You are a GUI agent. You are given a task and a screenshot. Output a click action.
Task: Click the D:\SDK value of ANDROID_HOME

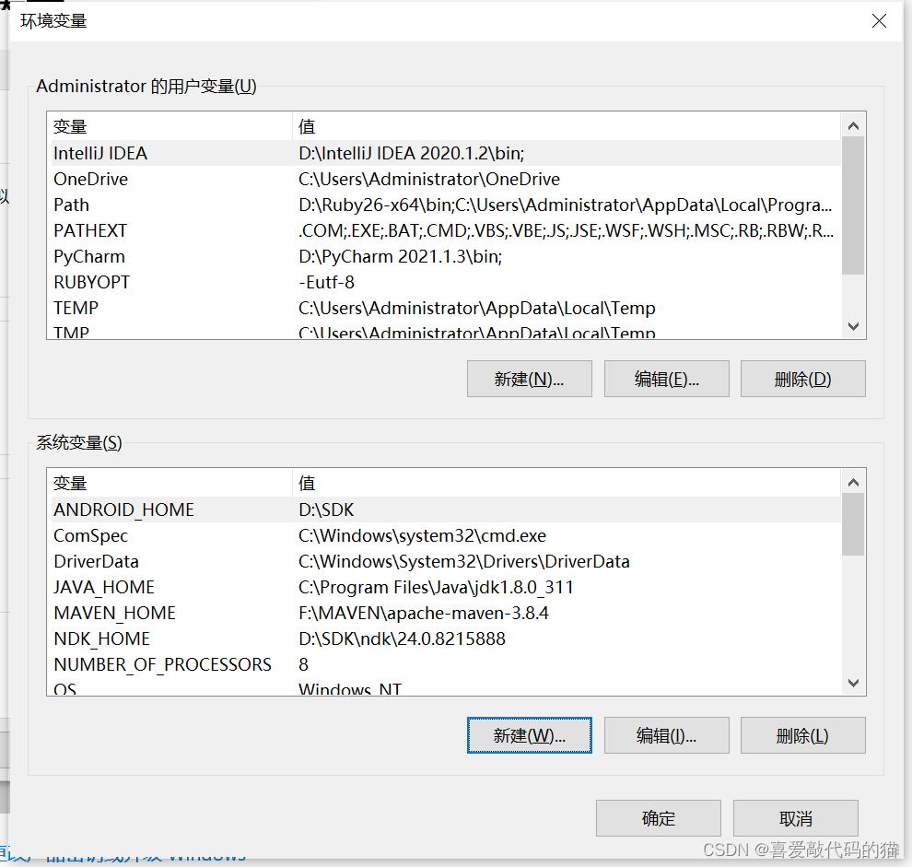pos(326,510)
